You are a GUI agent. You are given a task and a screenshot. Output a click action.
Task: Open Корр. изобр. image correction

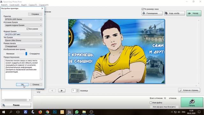click(x=174, y=13)
